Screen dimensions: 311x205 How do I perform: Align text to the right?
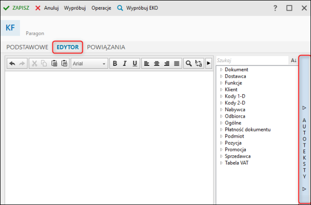point(167,63)
